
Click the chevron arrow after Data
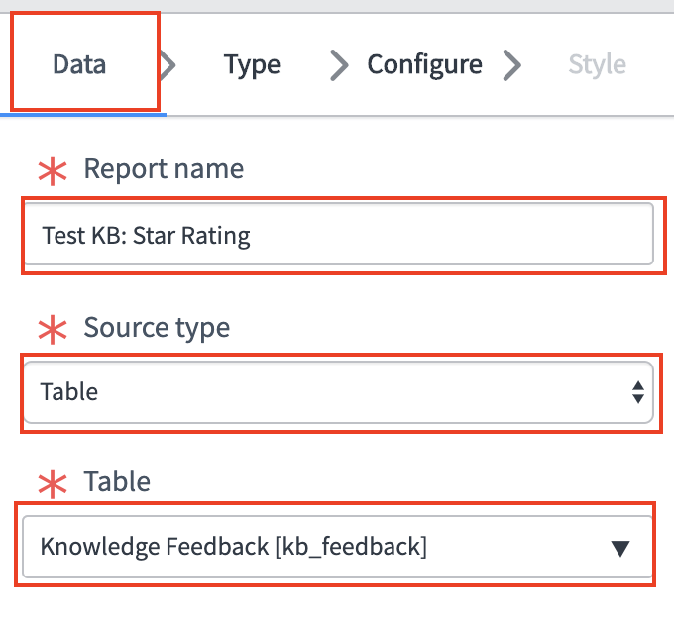(168, 65)
